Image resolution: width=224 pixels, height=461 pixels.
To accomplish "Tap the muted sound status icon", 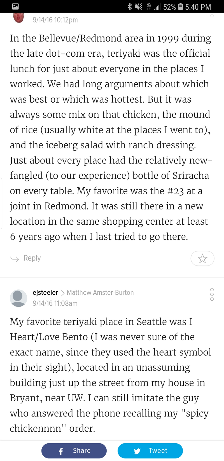I will pos(138,6).
